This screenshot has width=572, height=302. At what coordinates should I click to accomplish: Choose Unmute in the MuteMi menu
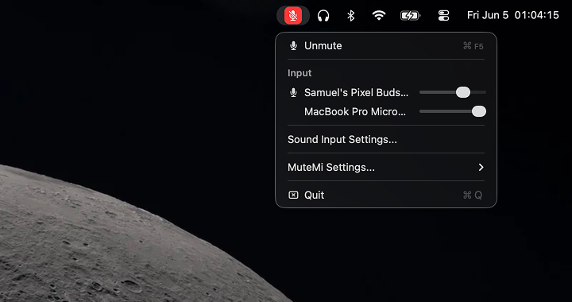point(386,45)
